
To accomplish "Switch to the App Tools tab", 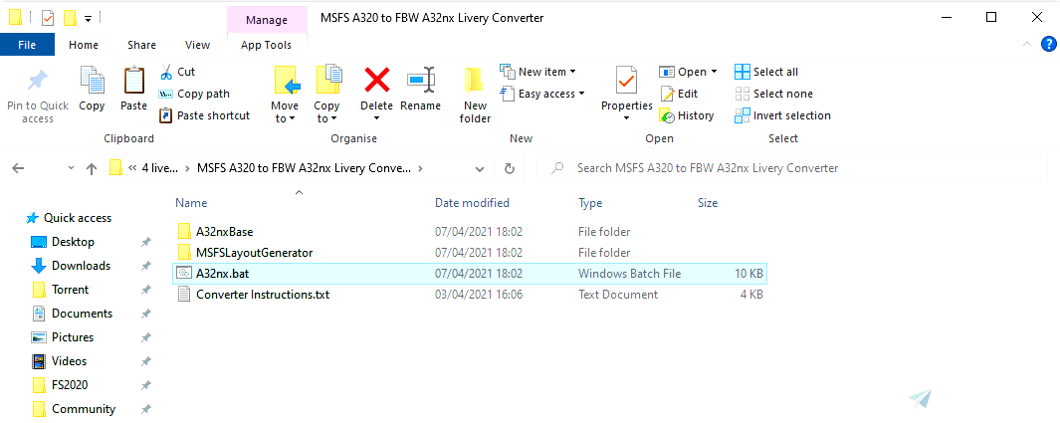I will pos(267,45).
